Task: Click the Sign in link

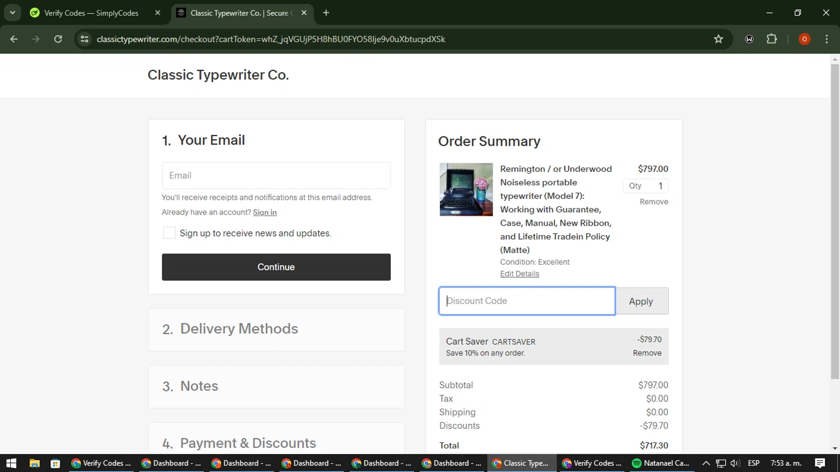Action: [265, 212]
